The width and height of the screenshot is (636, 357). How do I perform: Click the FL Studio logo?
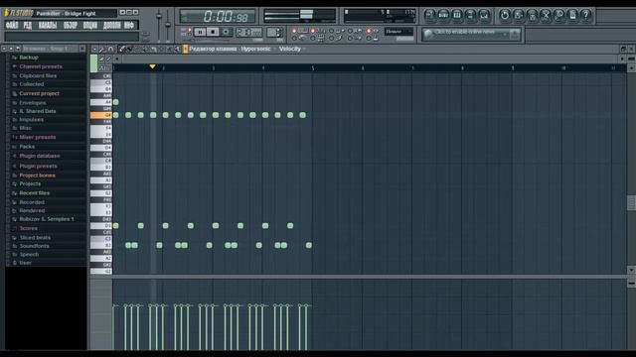[19, 13]
